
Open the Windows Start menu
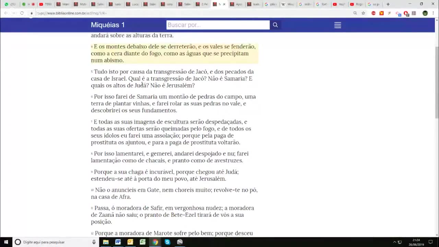tap(6, 242)
